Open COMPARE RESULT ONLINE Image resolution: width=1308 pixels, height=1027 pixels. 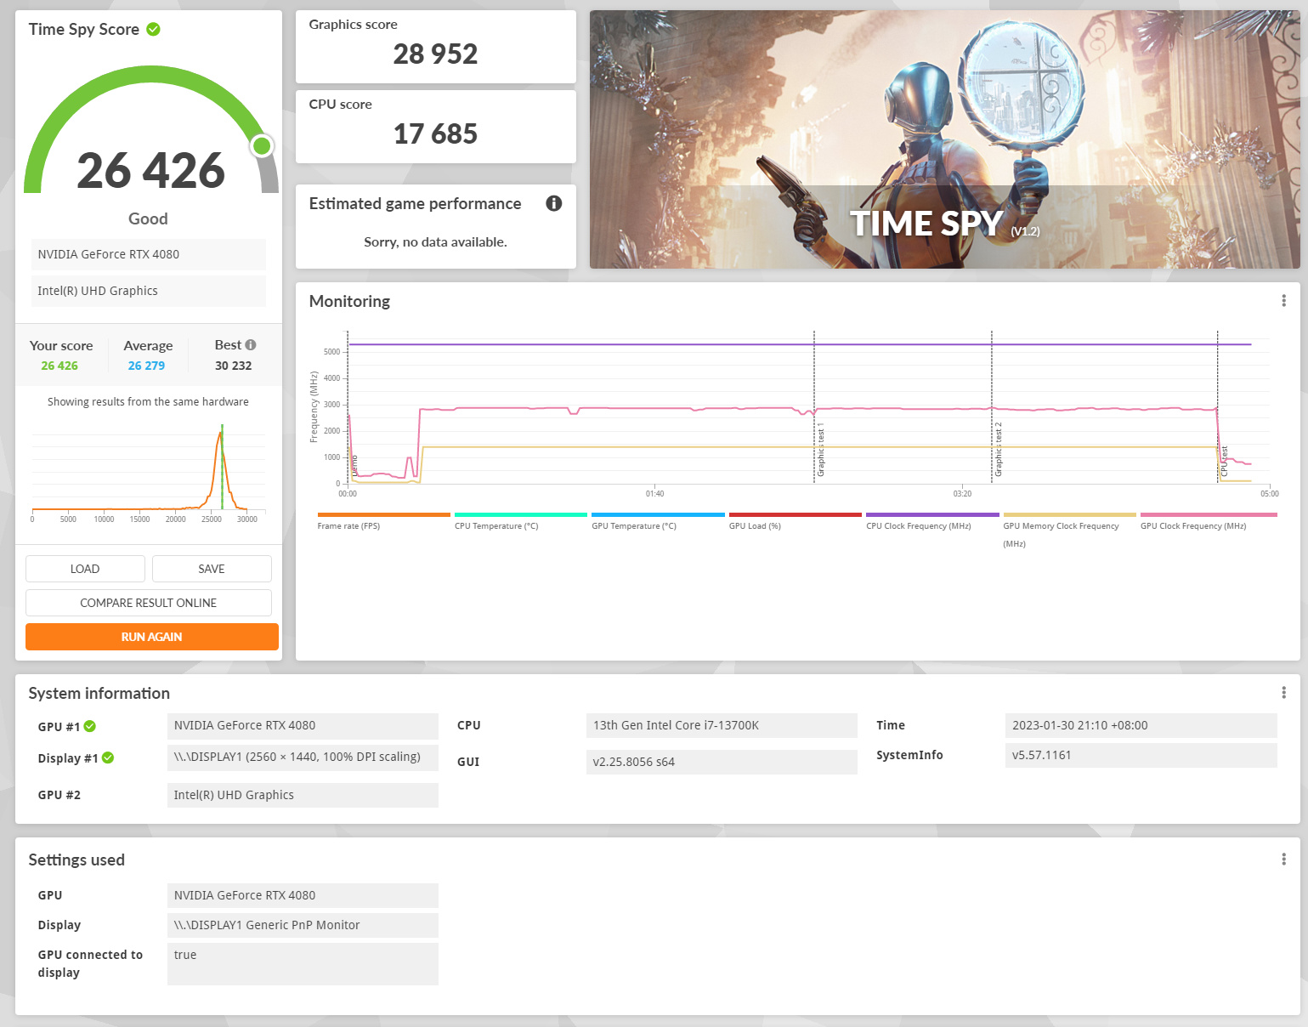coord(149,603)
